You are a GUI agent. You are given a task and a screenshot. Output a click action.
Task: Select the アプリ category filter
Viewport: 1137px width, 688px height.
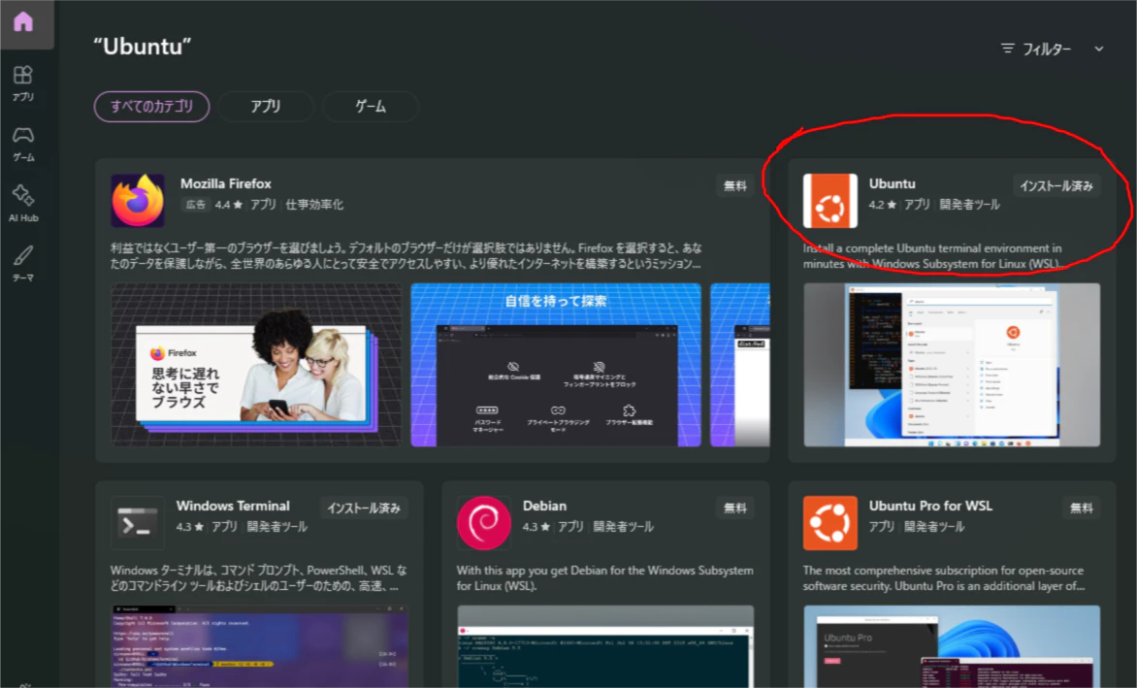pos(266,107)
